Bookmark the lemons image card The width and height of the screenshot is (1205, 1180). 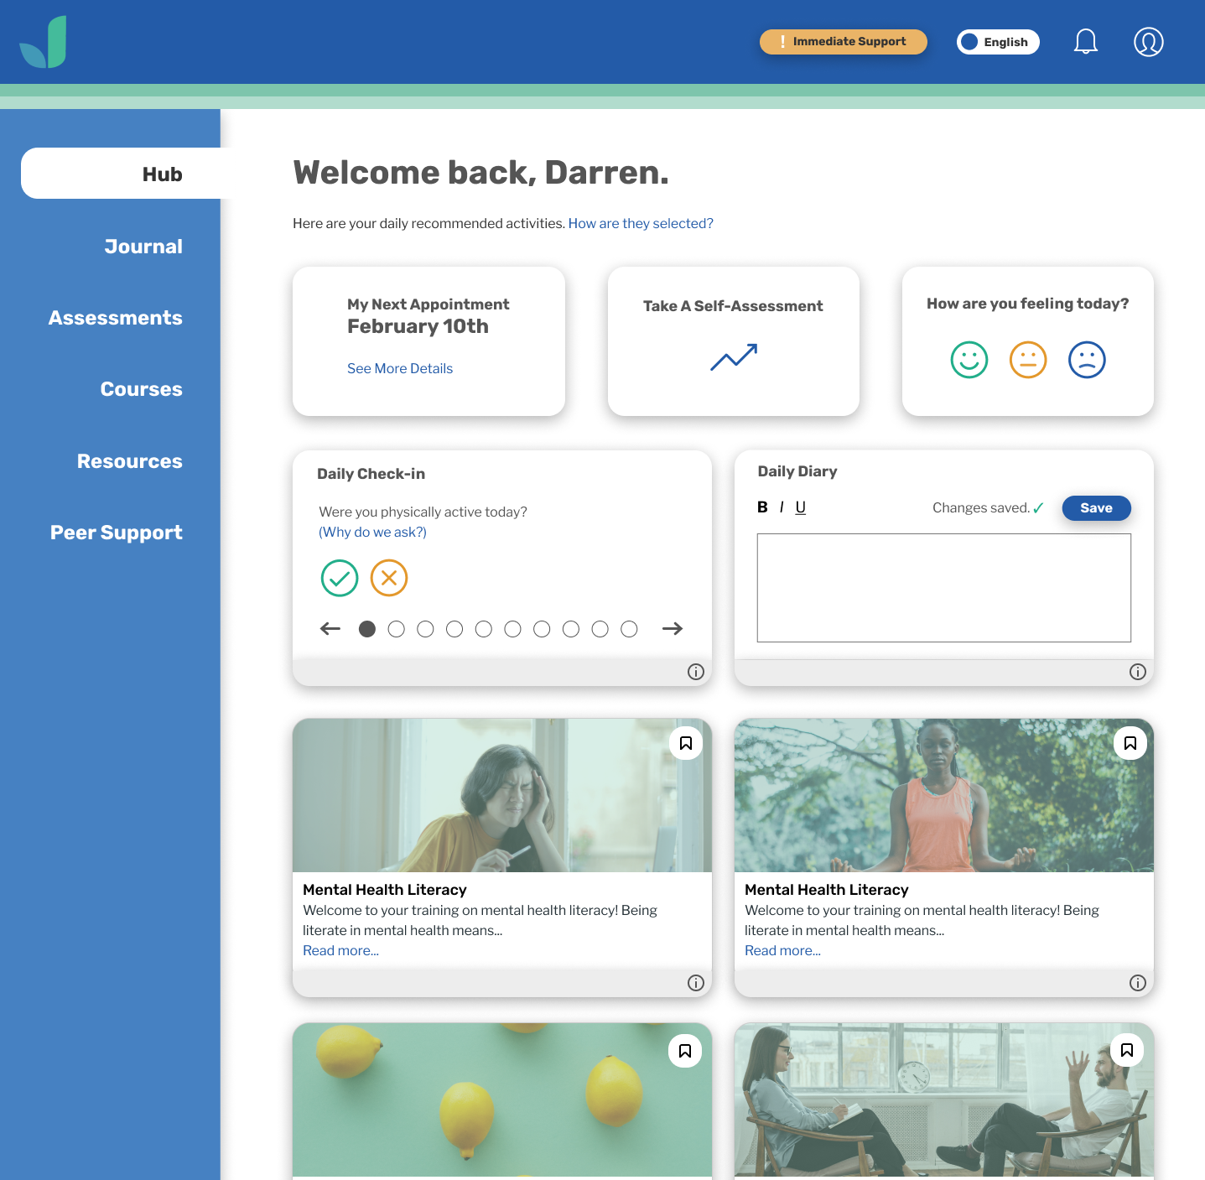pos(684,1051)
